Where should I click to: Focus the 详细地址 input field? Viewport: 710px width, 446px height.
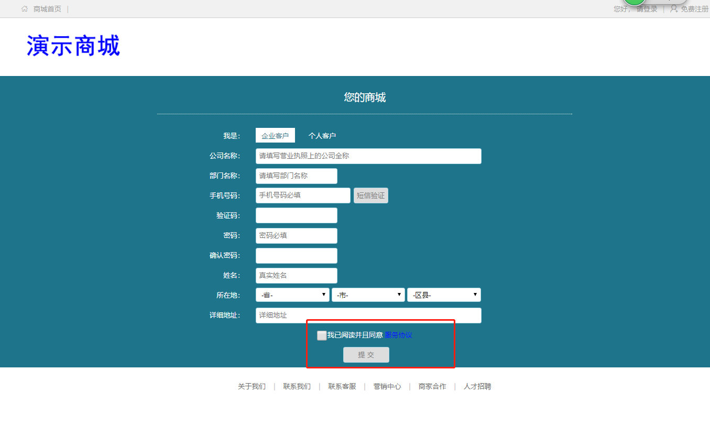[x=368, y=316]
